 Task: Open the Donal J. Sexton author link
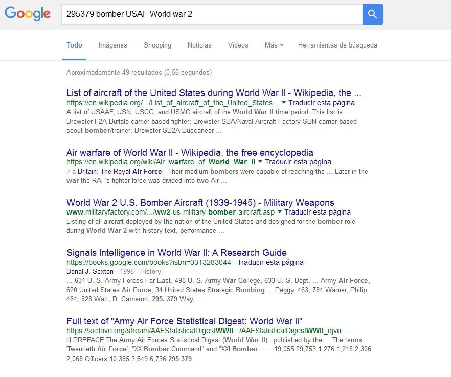(90, 271)
